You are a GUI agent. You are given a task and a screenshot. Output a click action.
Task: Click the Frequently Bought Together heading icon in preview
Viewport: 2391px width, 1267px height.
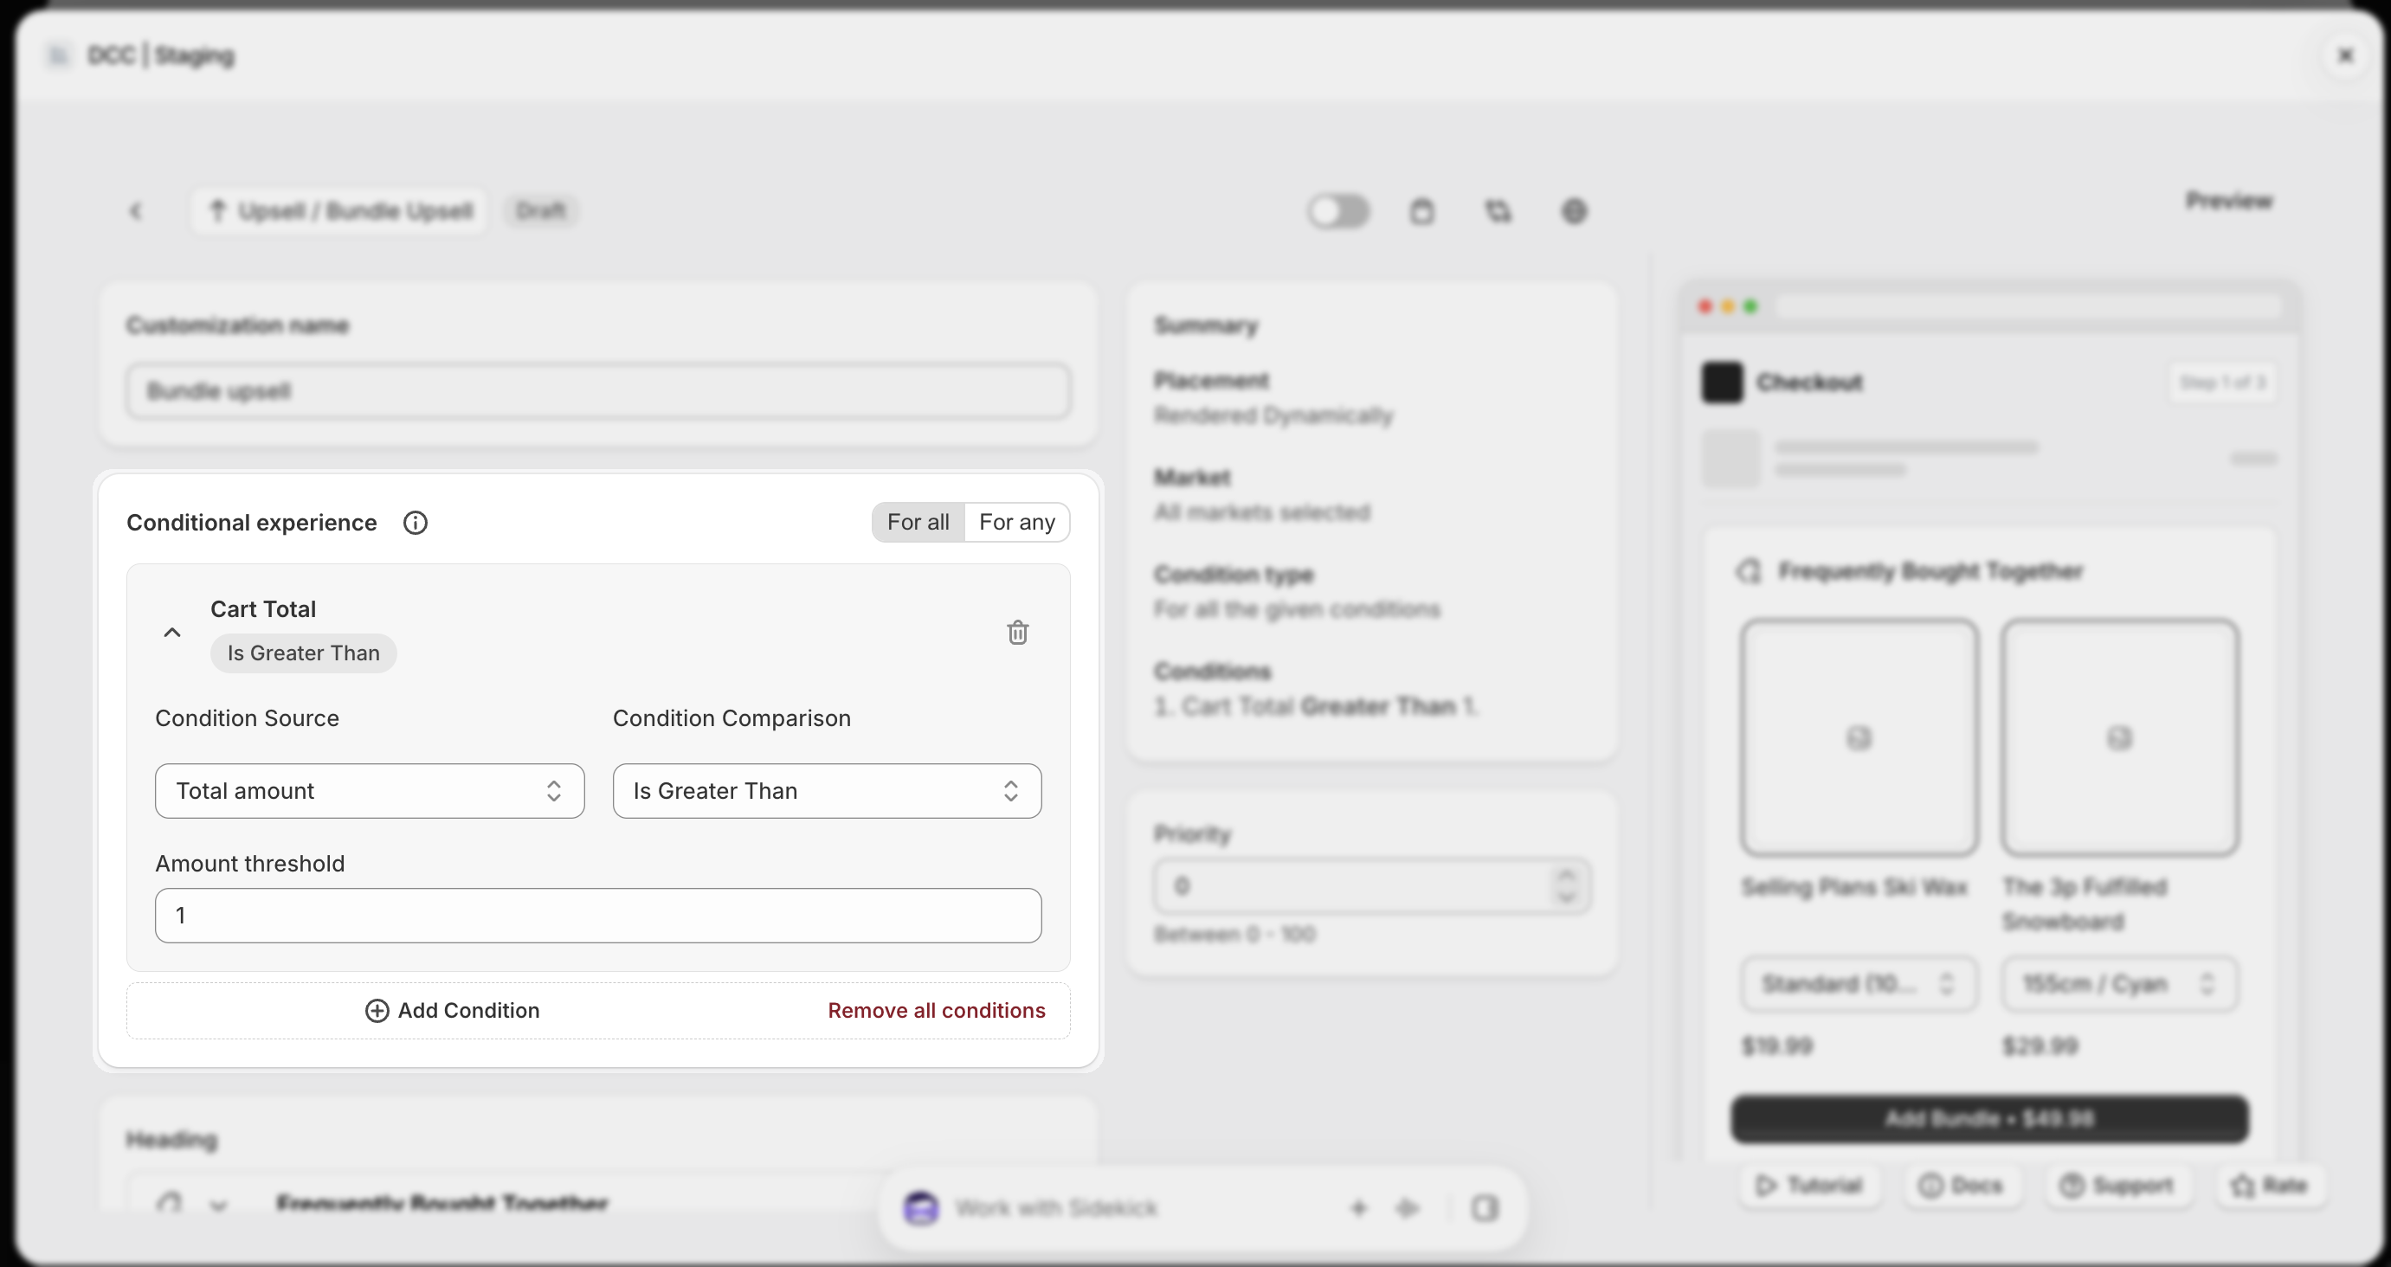pos(1749,571)
